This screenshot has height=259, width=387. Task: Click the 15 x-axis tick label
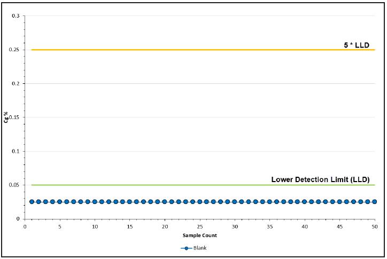coord(130,226)
